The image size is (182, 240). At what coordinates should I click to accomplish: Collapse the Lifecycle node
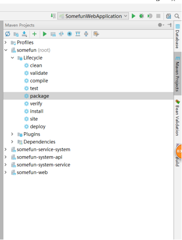tap(12, 58)
